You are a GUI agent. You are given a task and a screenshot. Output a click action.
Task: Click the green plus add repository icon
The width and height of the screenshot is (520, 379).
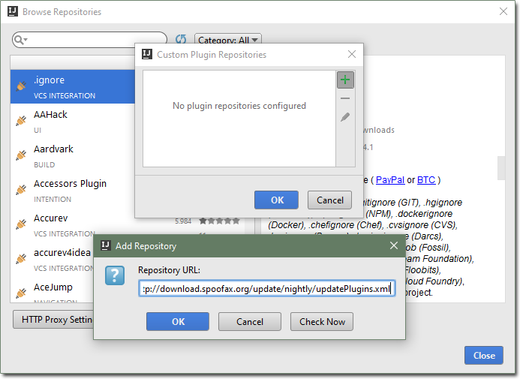coord(345,80)
